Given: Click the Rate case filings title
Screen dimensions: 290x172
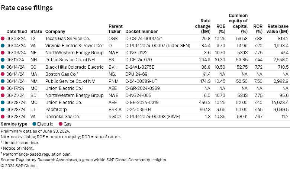Looking at the screenshot, I should pyautogui.click(x=27, y=7).
